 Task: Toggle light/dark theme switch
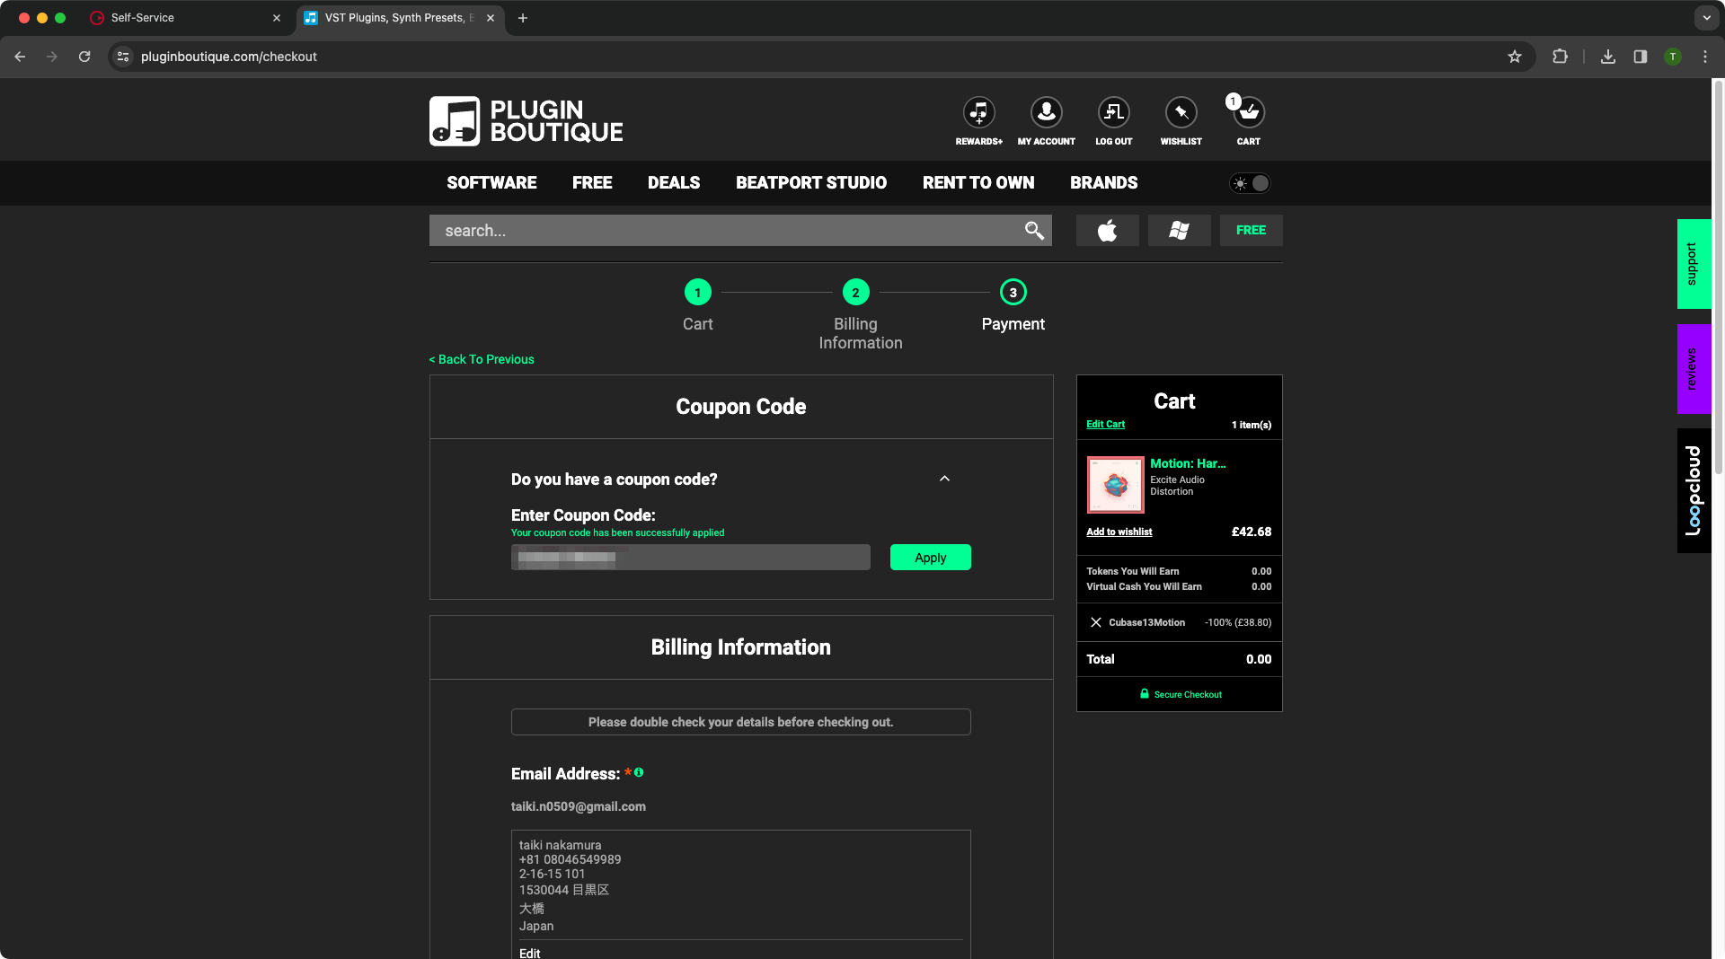click(x=1250, y=183)
